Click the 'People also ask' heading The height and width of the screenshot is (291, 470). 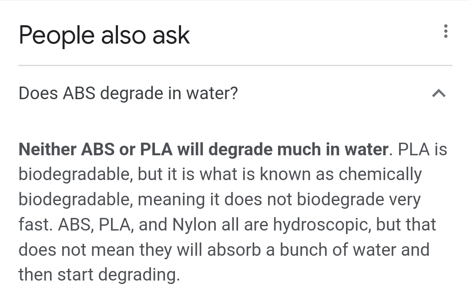click(x=104, y=36)
